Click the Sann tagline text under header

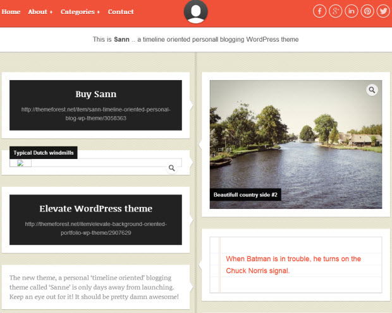196,39
